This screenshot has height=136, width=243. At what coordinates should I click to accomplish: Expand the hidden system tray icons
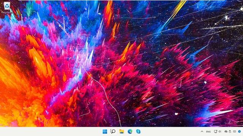click(x=202, y=131)
